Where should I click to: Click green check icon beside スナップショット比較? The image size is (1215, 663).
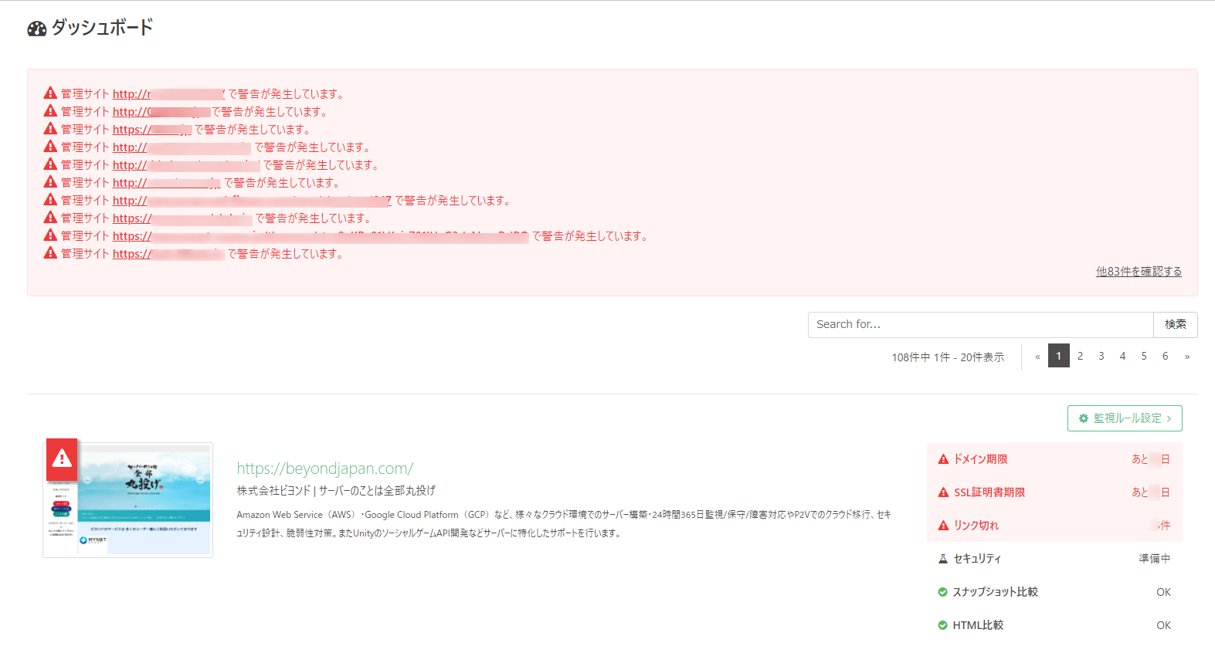click(x=942, y=592)
